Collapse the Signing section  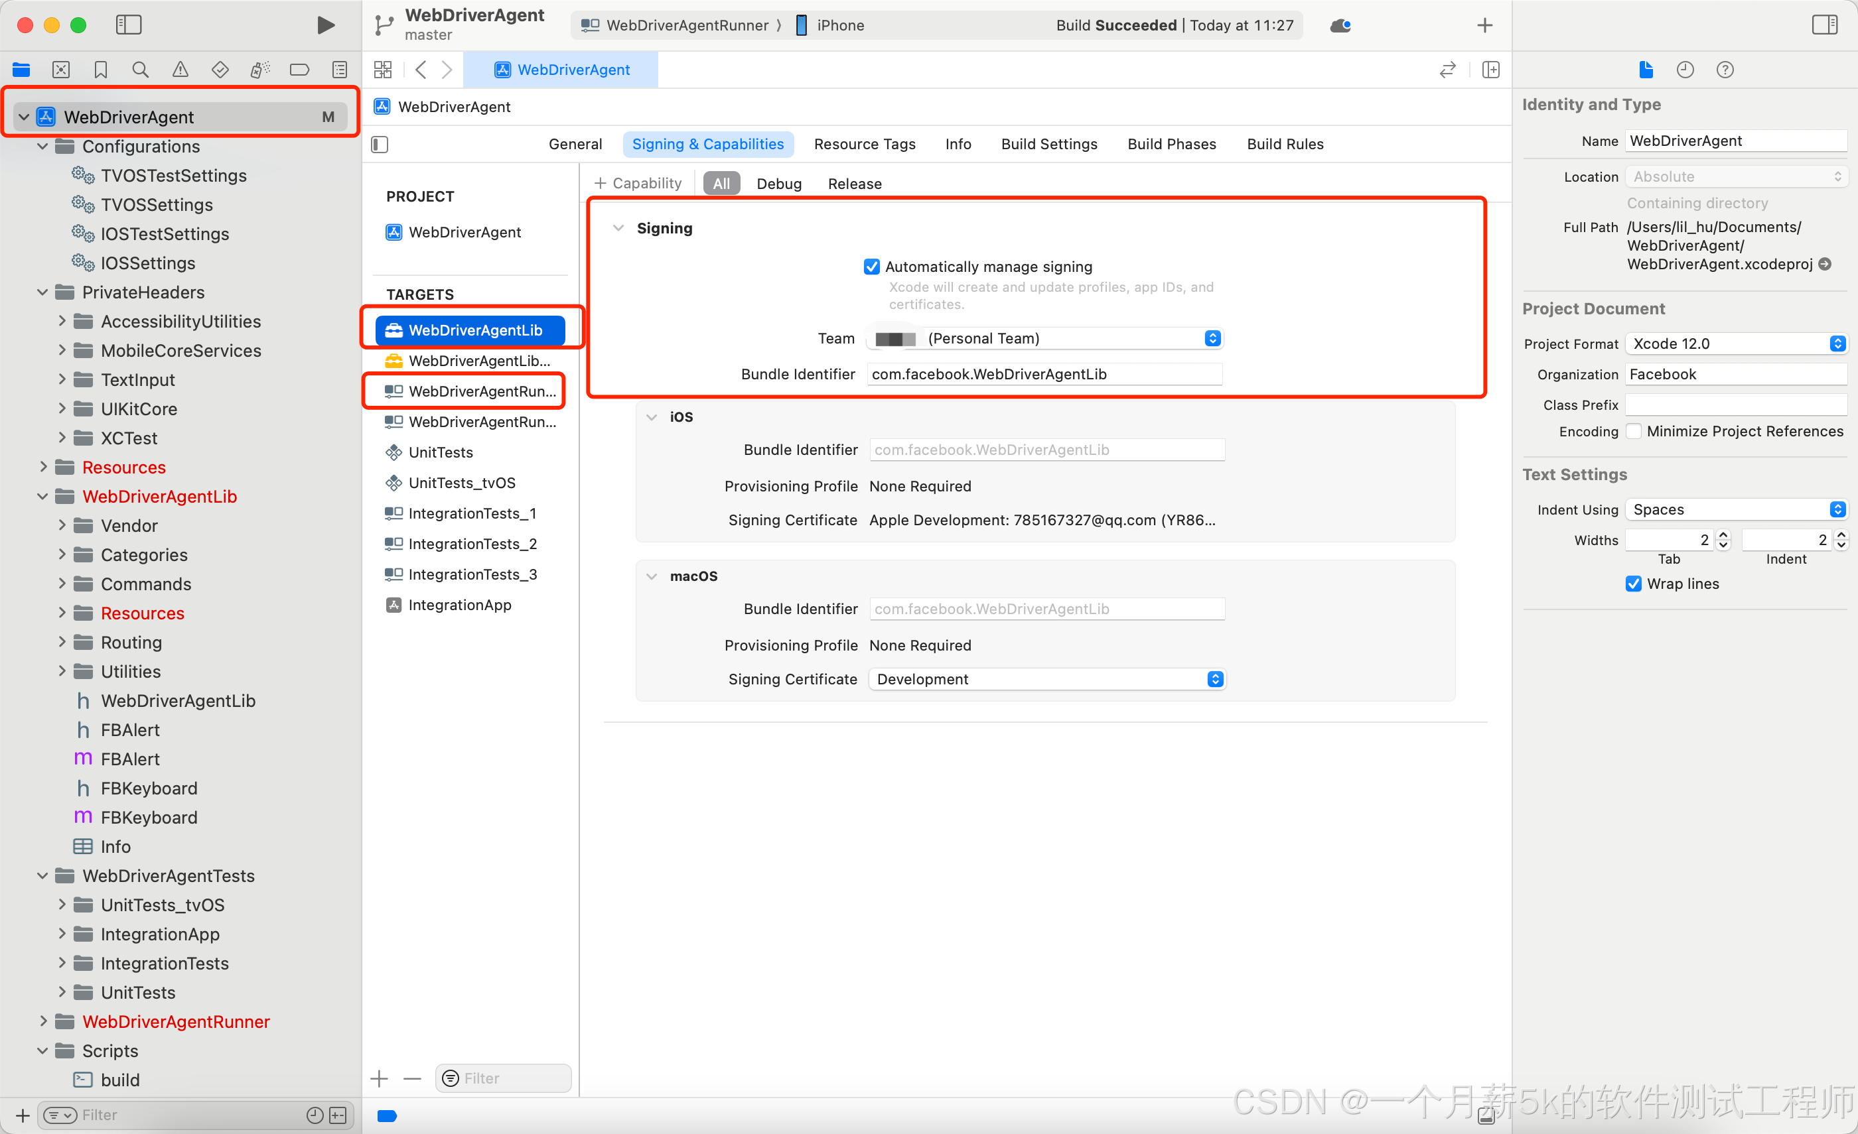pos(618,227)
